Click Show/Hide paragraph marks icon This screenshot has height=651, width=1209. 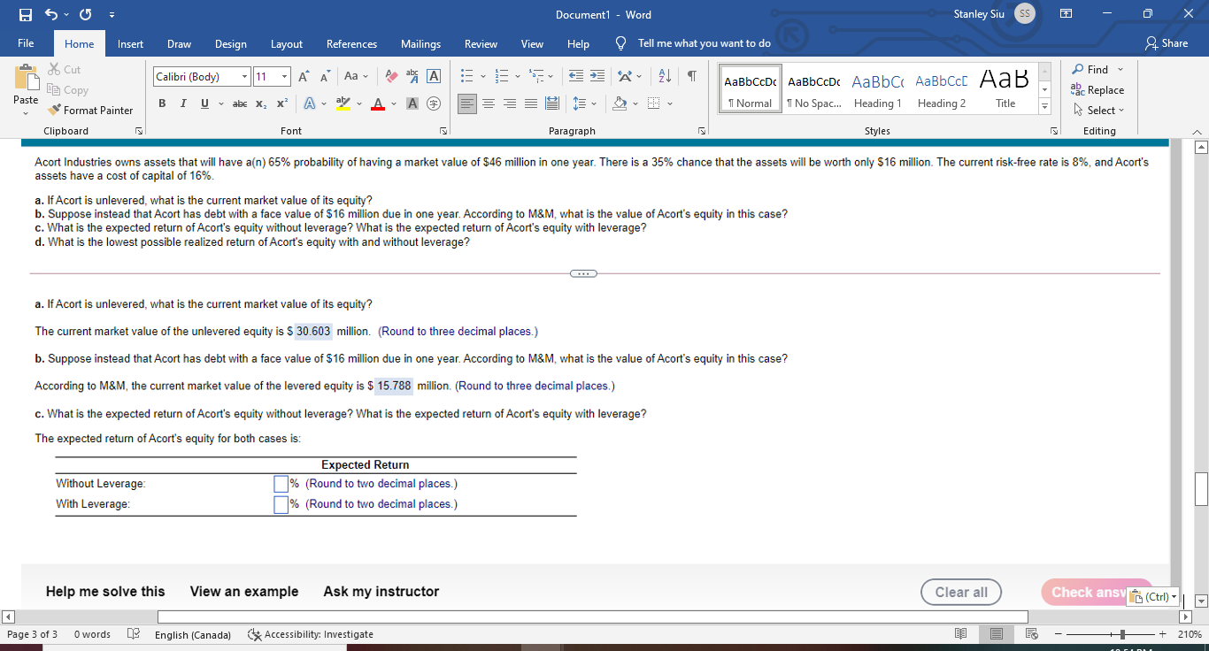pyautogui.click(x=691, y=77)
